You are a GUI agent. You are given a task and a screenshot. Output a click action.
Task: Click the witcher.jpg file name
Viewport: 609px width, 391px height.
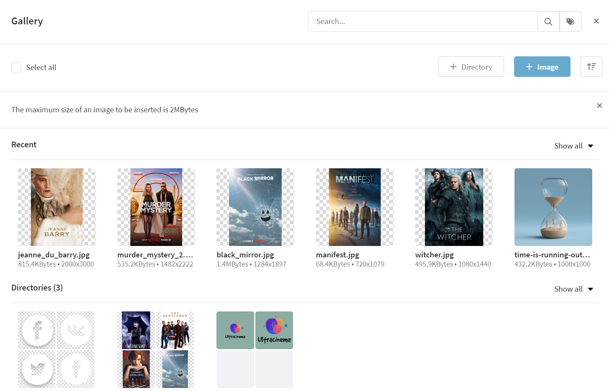pos(434,255)
